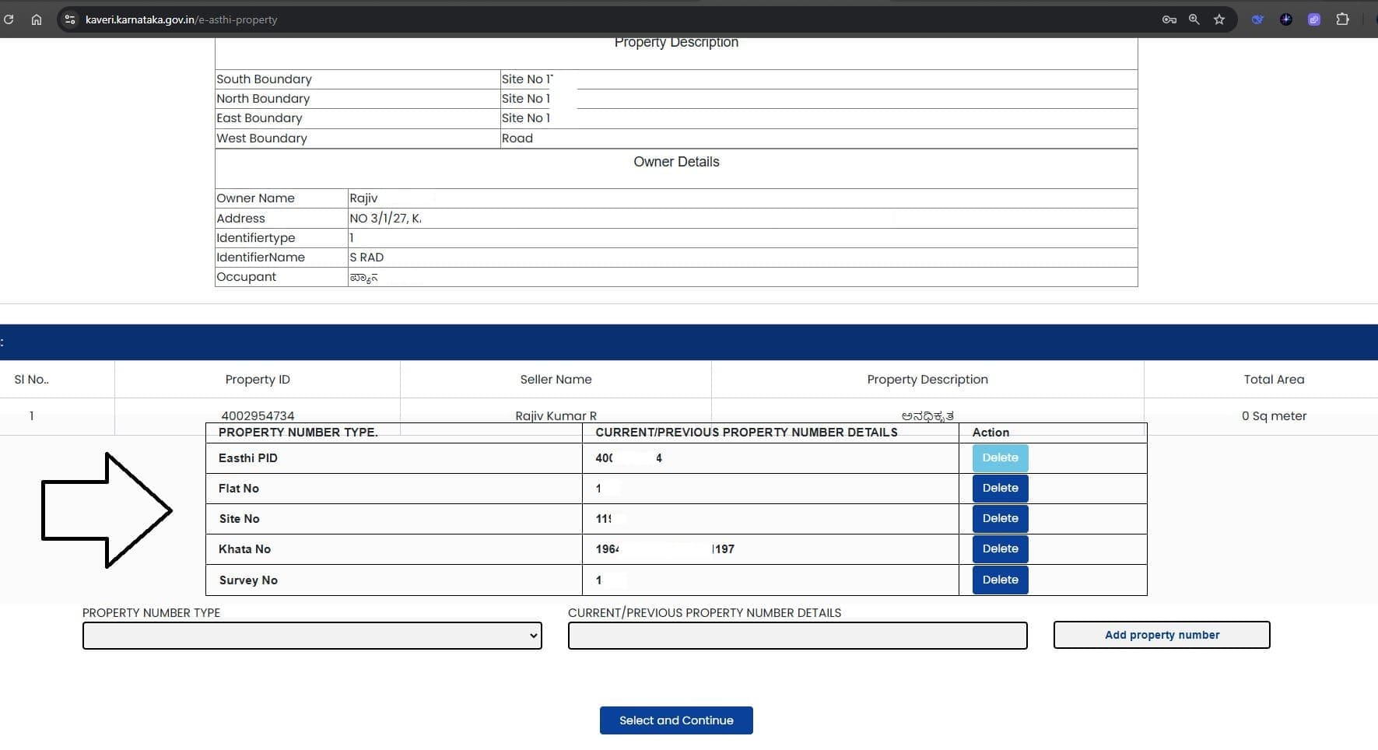Click Select and Continue button
This screenshot has height=750, width=1378.
click(x=675, y=720)
